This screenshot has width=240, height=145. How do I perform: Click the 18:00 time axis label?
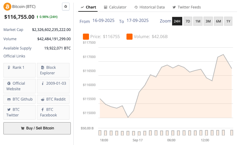[104, 140]
